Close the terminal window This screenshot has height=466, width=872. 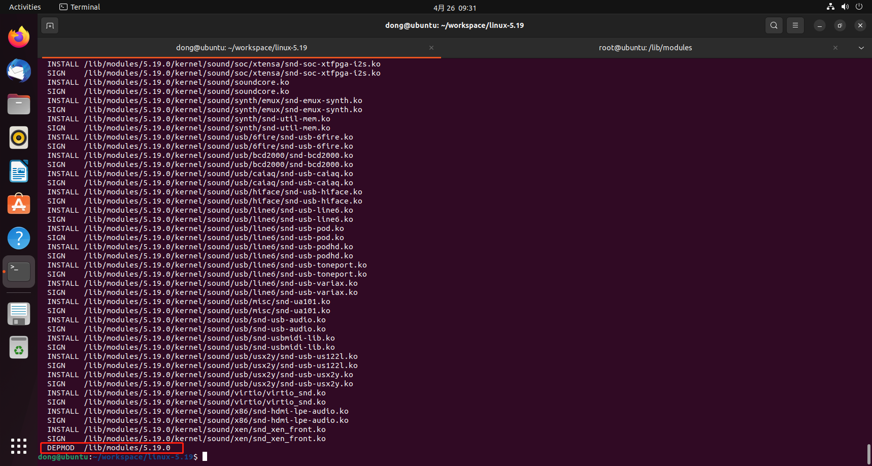click(860, 25)
